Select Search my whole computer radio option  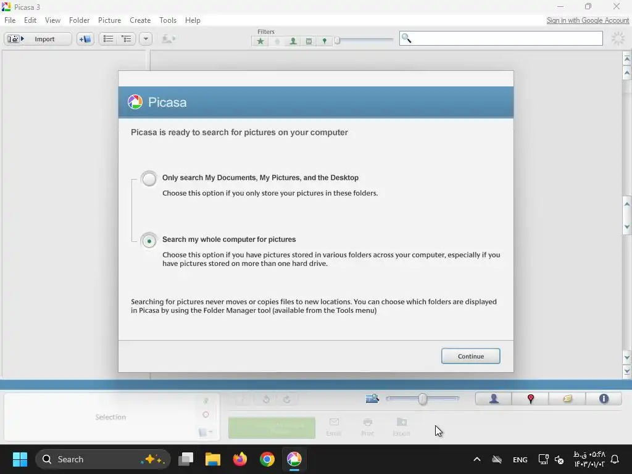click(149, 241)
